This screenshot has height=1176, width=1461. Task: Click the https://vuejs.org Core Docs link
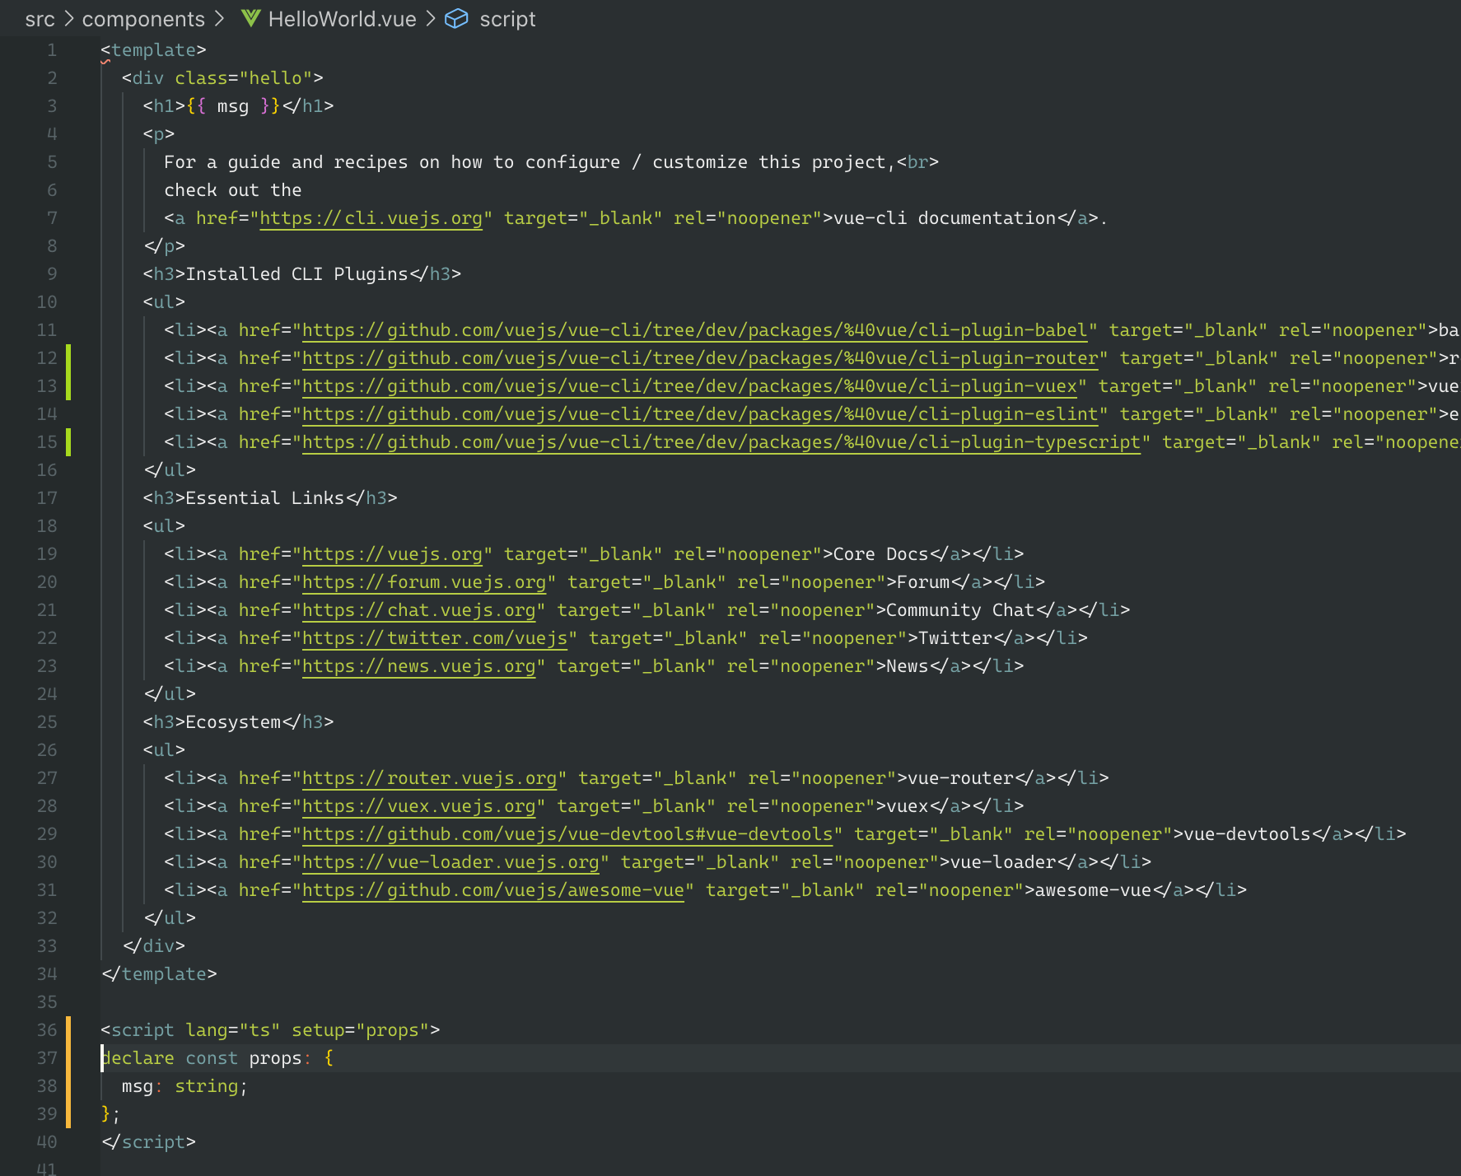tap(391, 553)
